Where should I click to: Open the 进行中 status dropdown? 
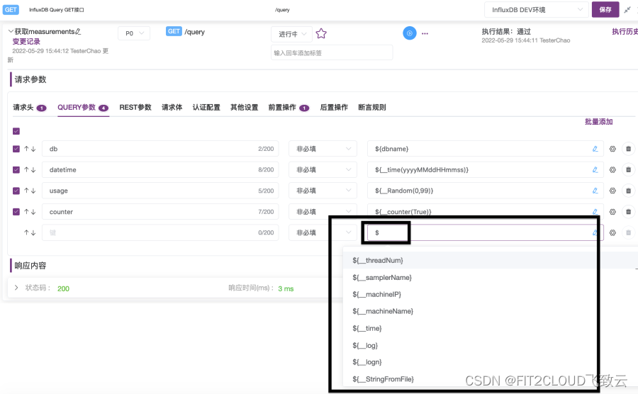[292, 34]
